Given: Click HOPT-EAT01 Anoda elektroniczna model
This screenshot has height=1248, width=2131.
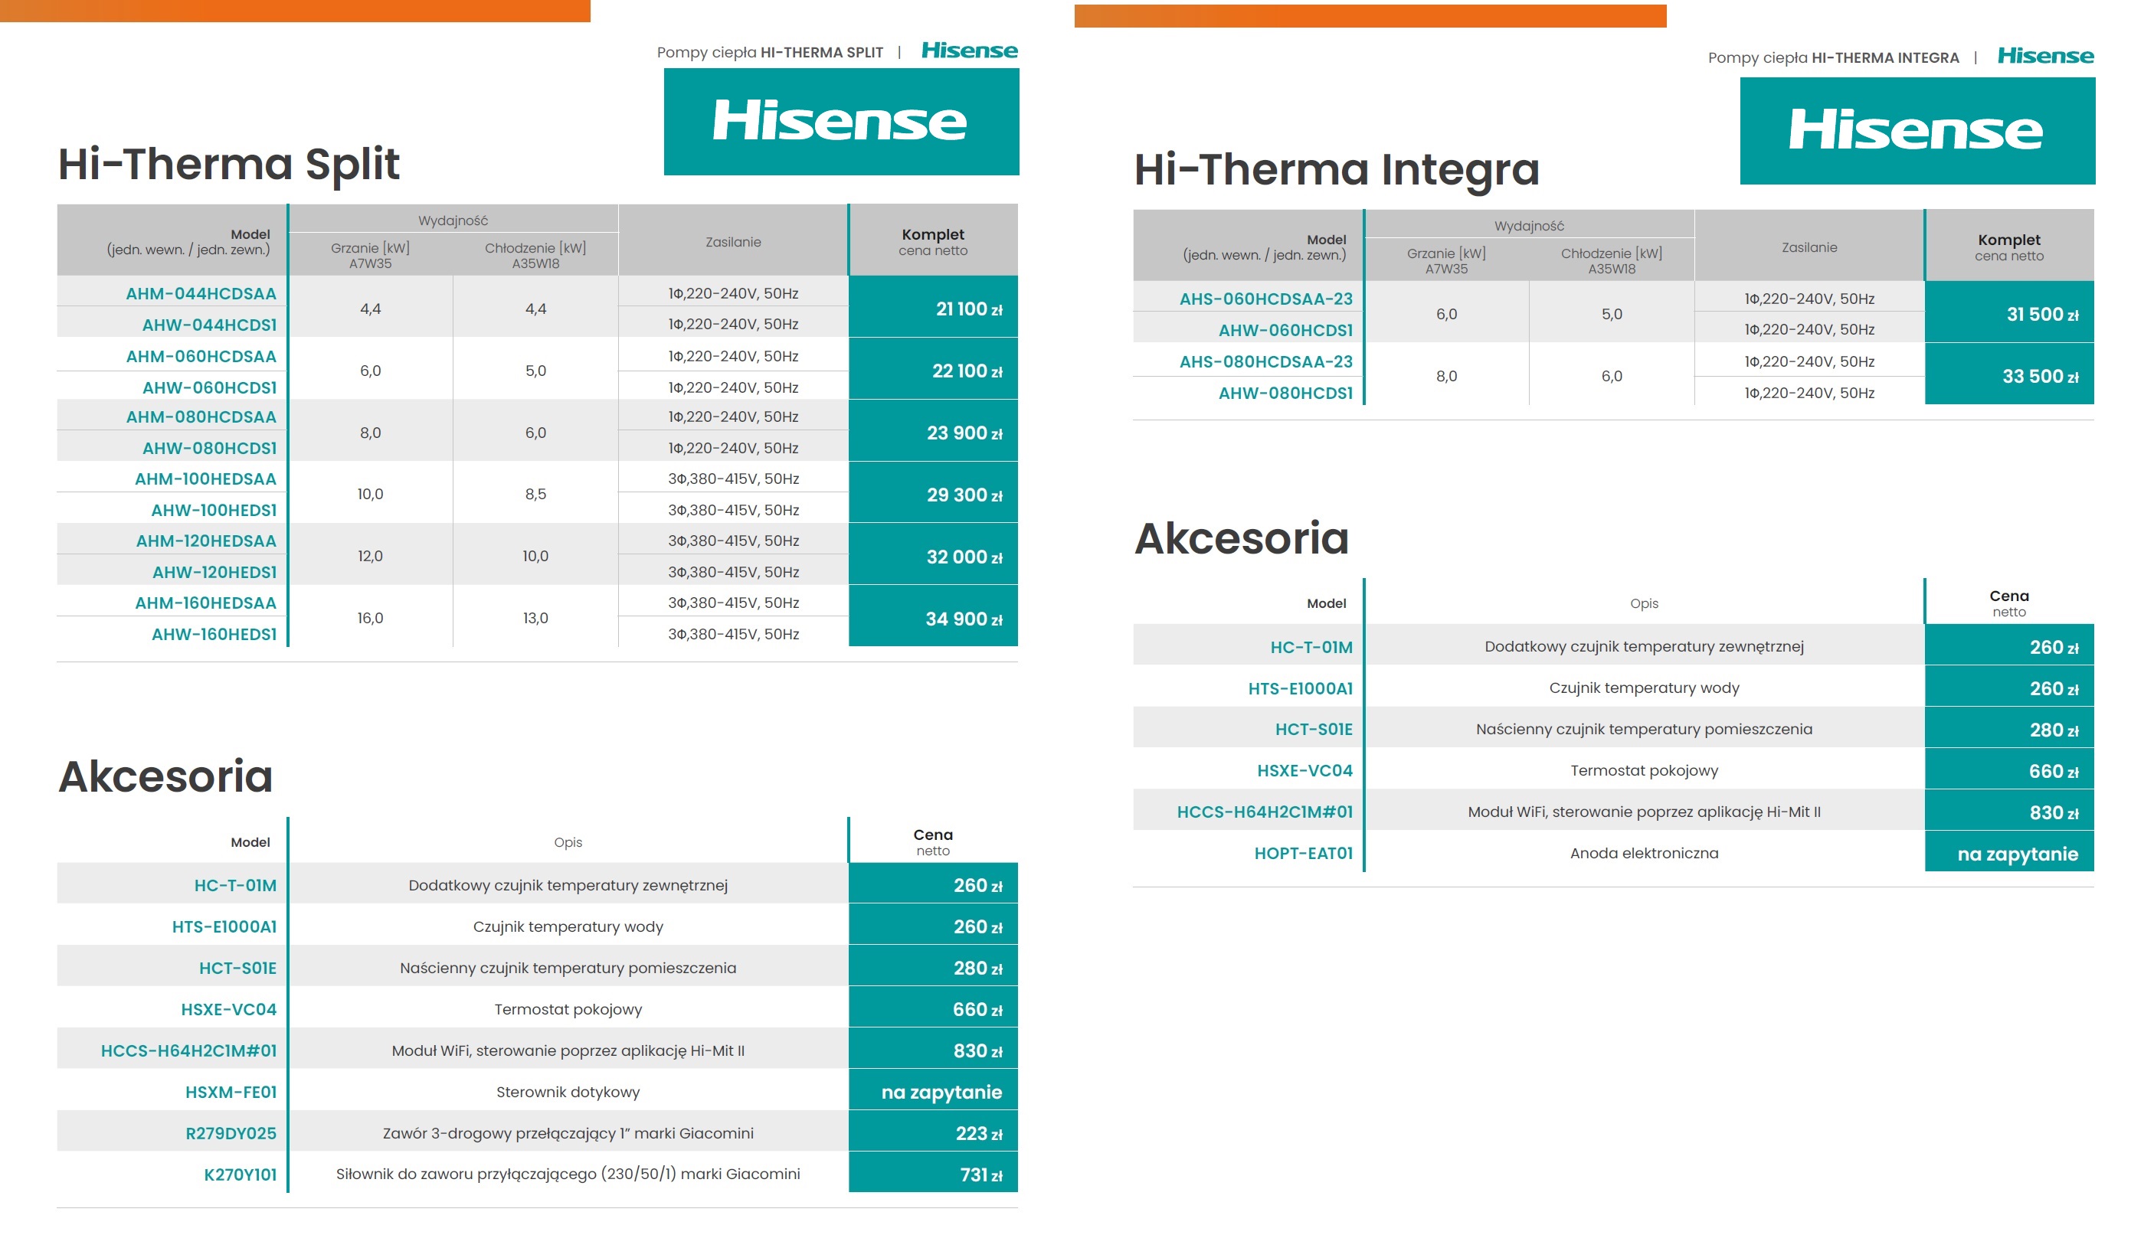Looking at the screenshot, I should [x=1303, y=853].
